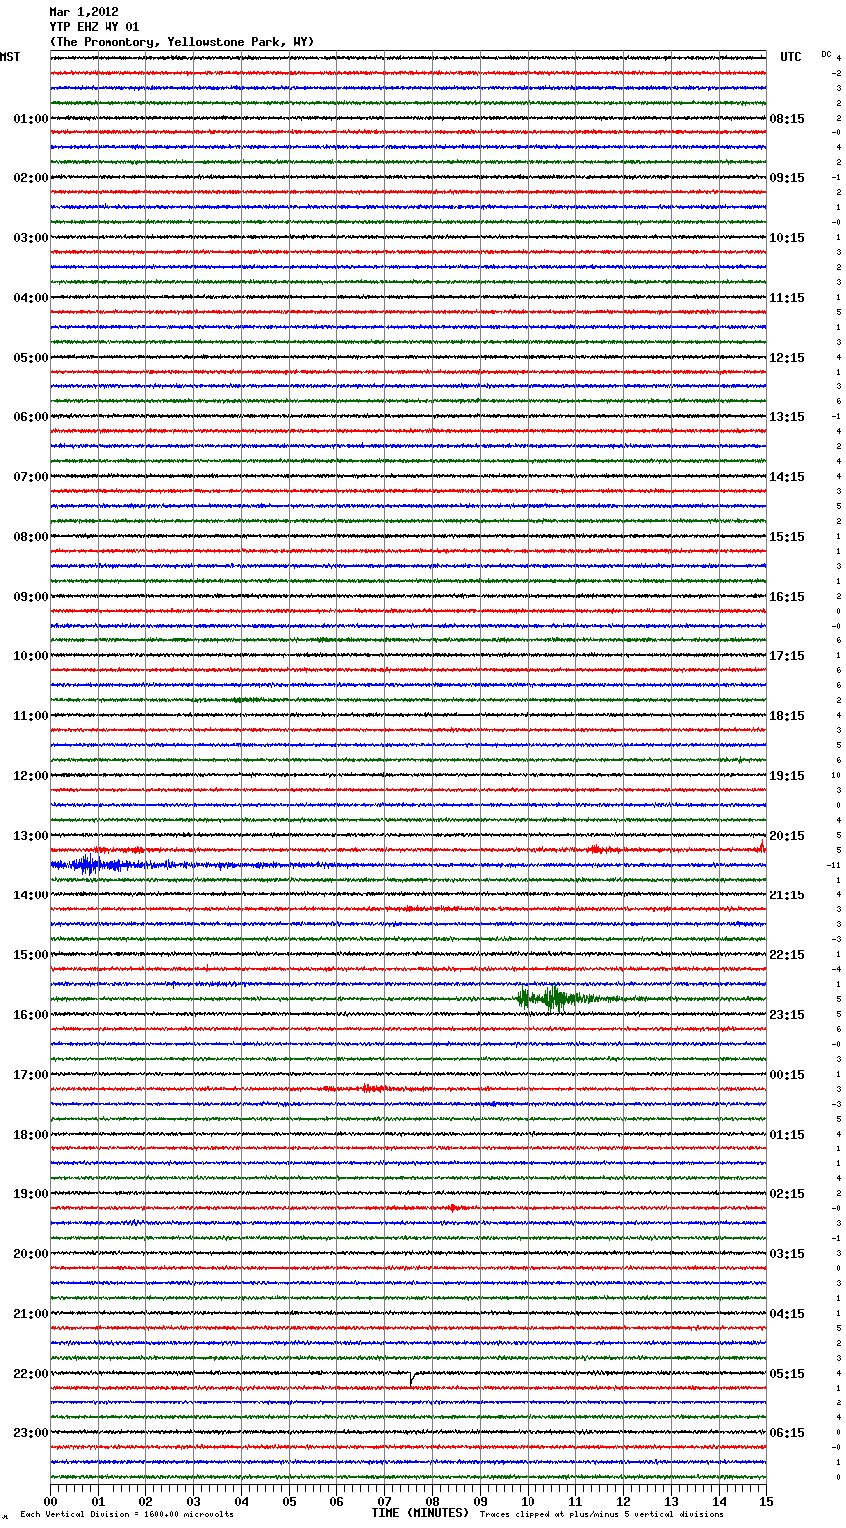Click the 00 minute axis tick label
The width and height of the screenshot is (846, 1528).
[50, 1501]
